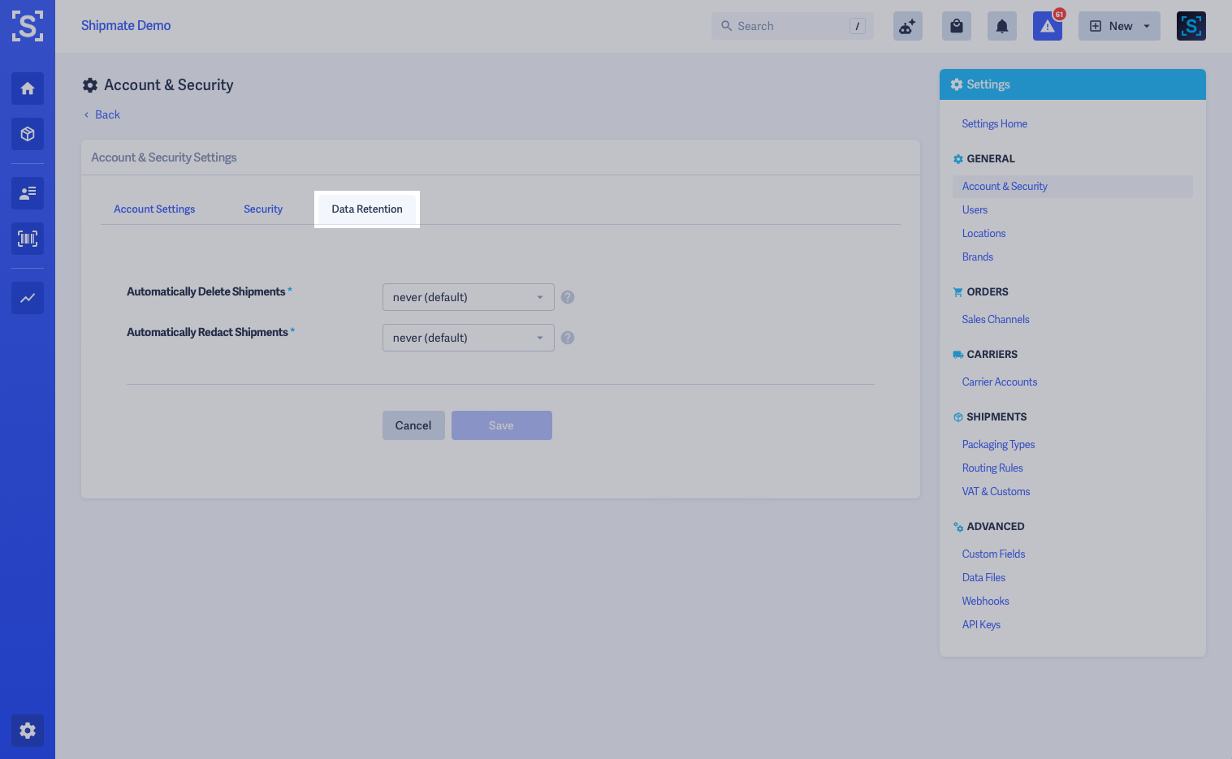View Analytics via the chart icon
The width and height of the screenshot is (1232, 759).
tap(27, 298)
